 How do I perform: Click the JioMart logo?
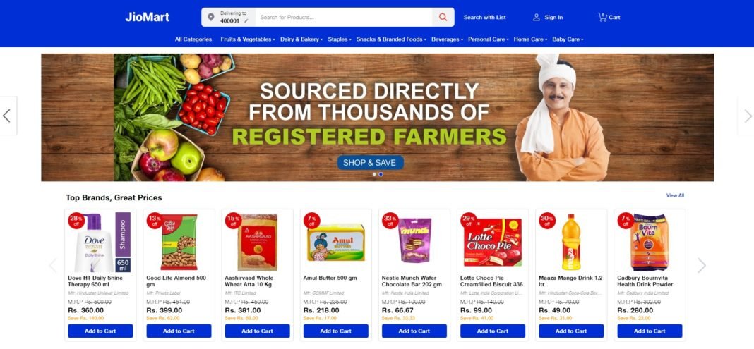click(x=147, y=18)
